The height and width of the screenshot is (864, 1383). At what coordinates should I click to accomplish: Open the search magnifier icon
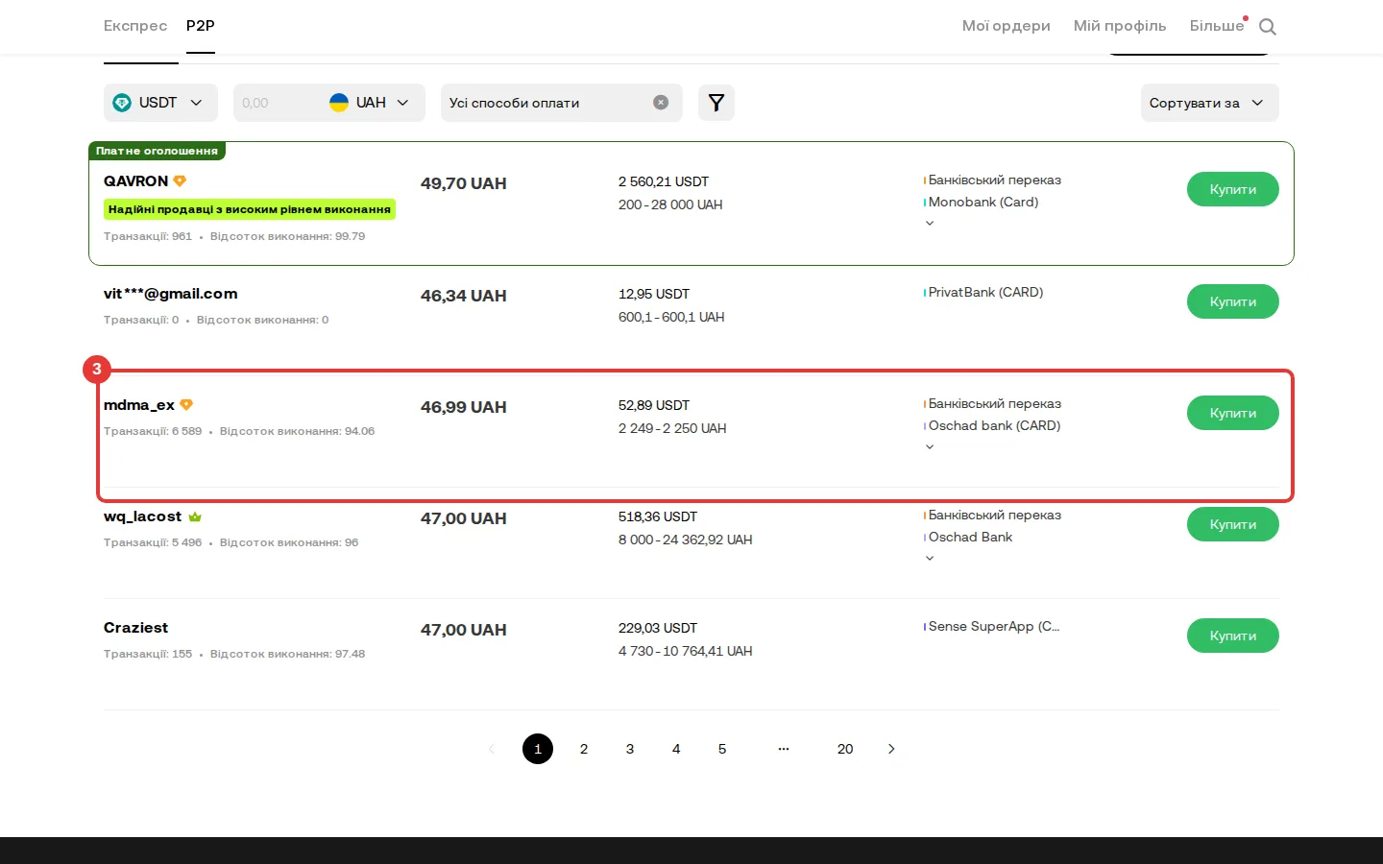point(1268,27)
